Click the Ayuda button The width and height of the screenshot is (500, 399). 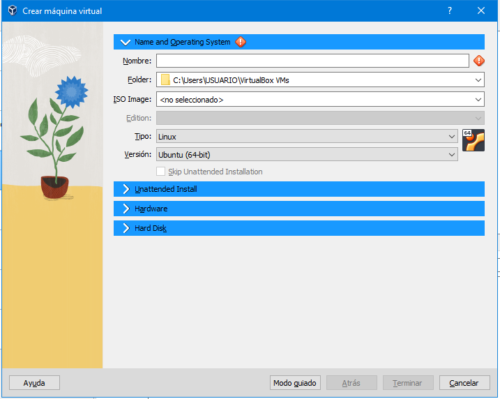coord(34,383)
